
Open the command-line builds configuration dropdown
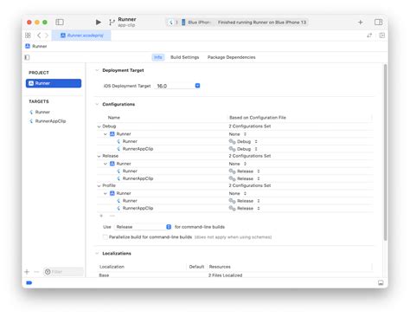click(x=143, y=227)
